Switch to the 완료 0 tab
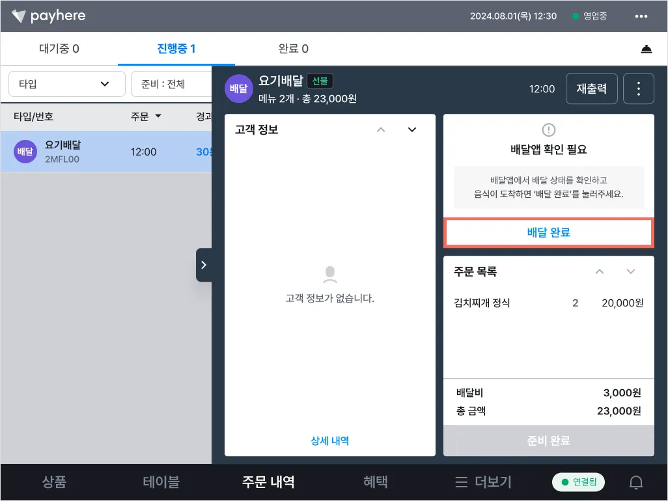 tap(293, 49)
